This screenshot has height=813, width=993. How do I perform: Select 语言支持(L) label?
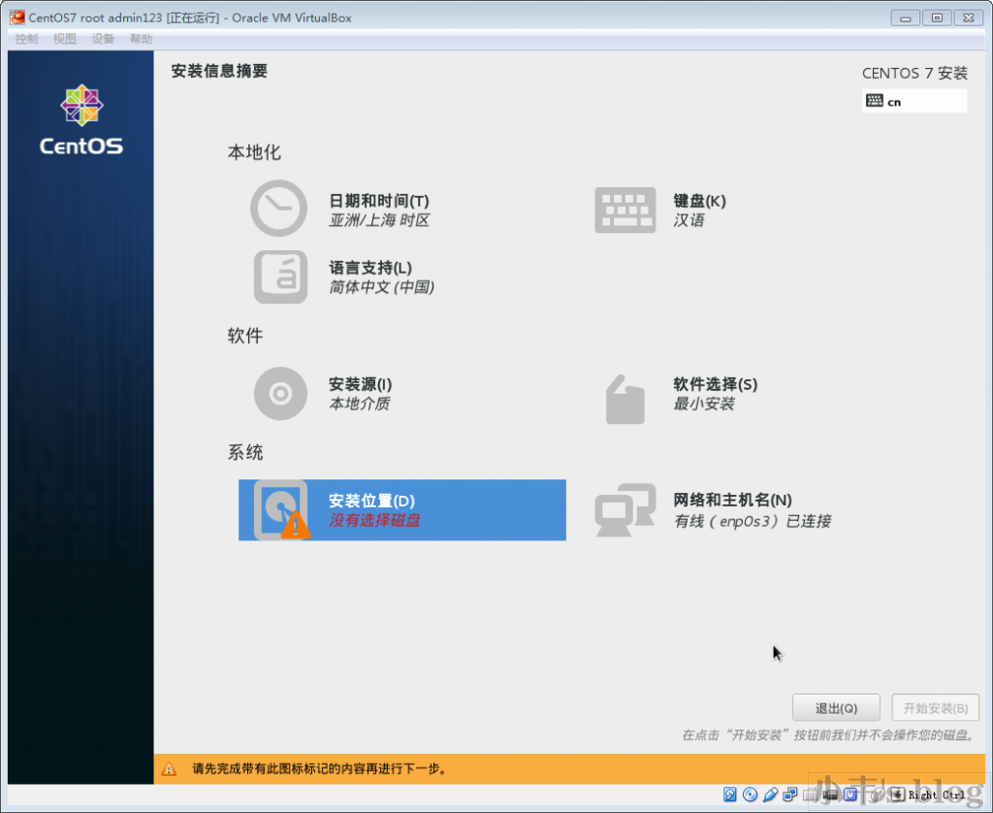pyautogui.click(x=370, y=268)
